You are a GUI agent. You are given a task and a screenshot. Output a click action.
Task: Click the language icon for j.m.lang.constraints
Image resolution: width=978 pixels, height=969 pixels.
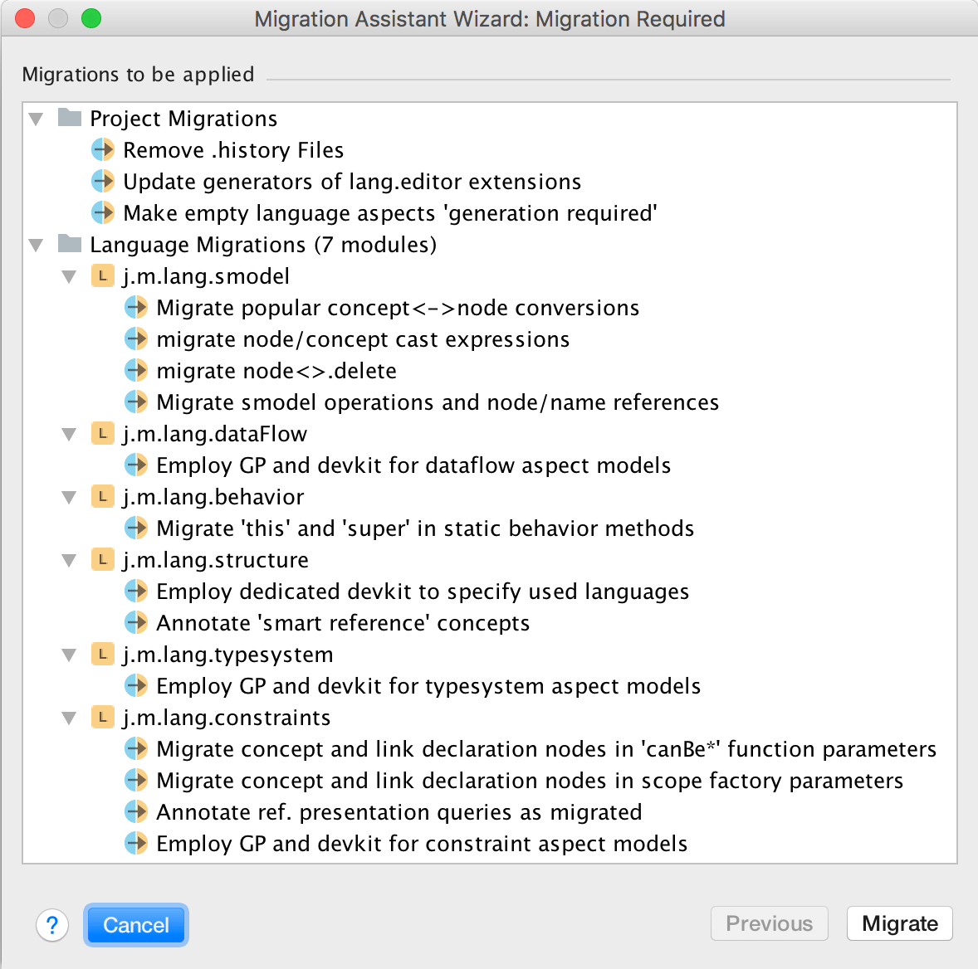(101, 717)
